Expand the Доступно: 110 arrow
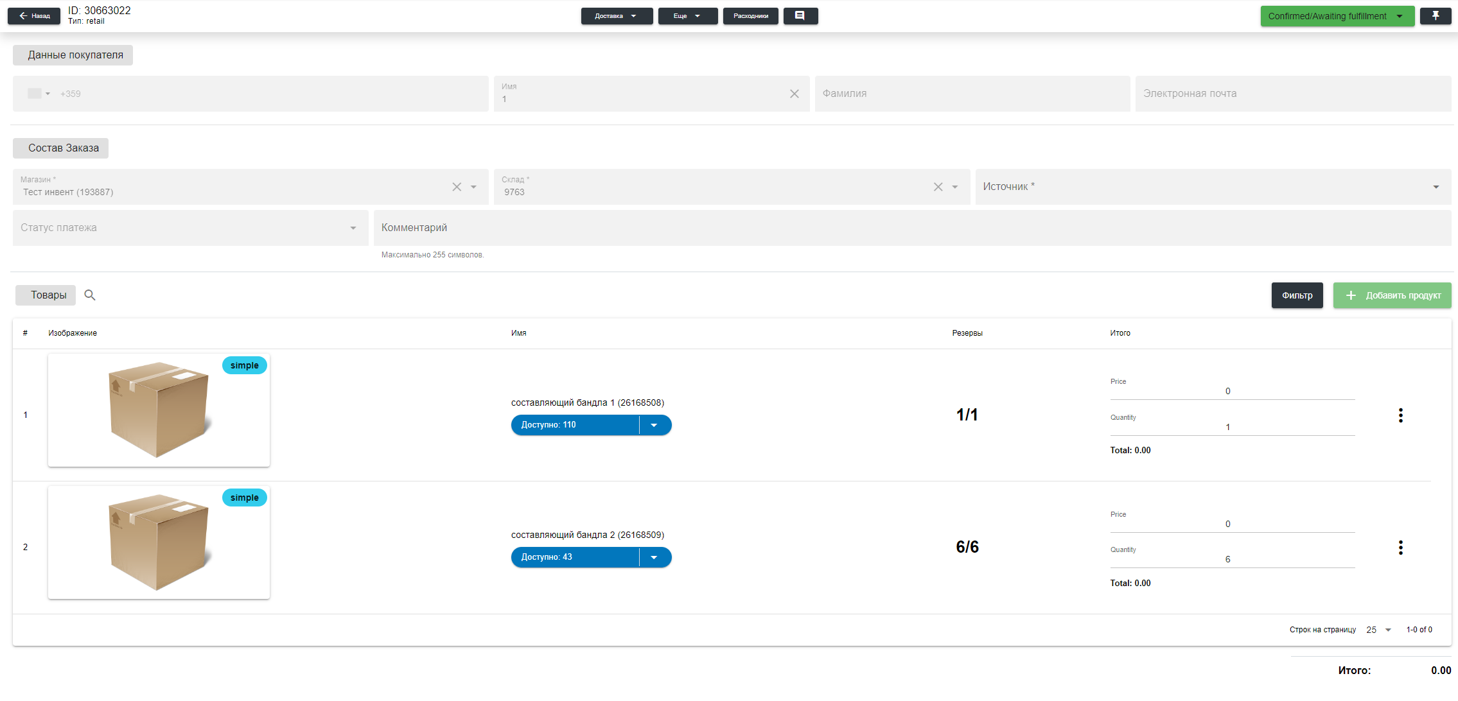The height and width of the screenshot is (701, 1458). 654,425
